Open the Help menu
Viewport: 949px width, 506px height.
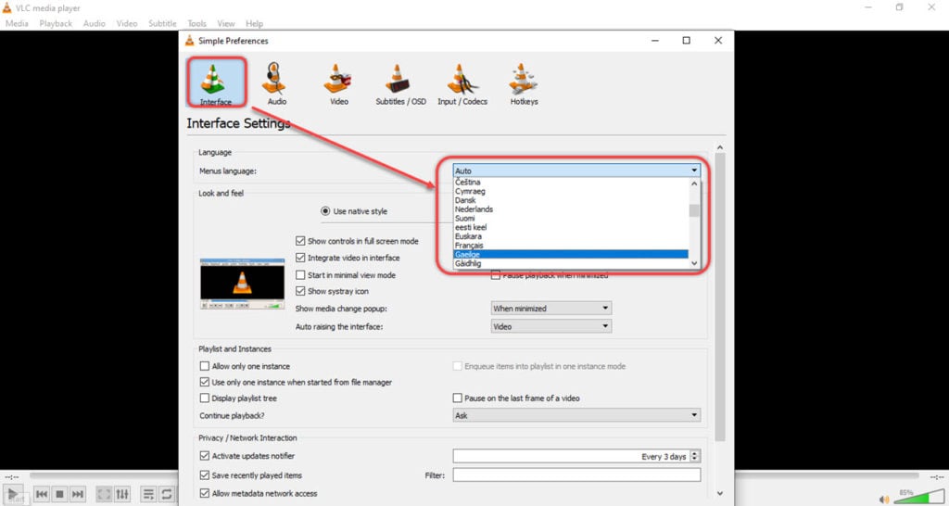point(254,23)
